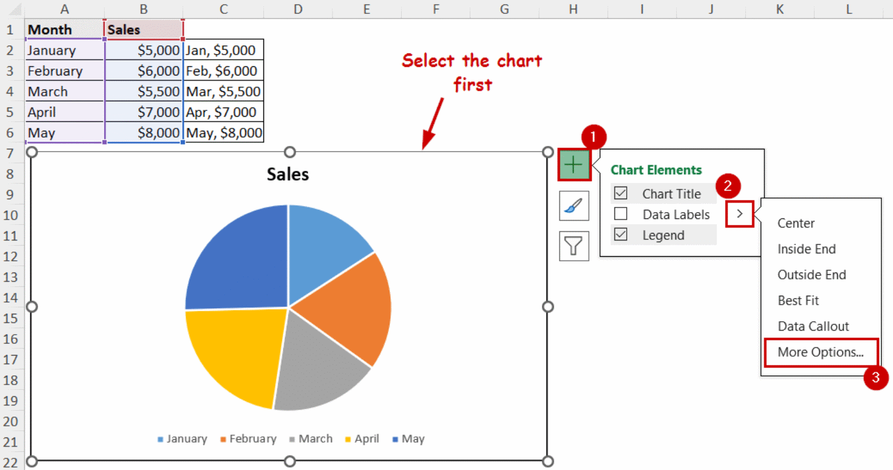Click the January legend marker
The height and width of the screenshot is (470, 893).
[x=160, y=439]
